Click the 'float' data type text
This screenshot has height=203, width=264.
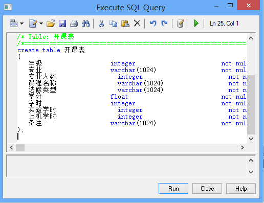tap(119, 97)
